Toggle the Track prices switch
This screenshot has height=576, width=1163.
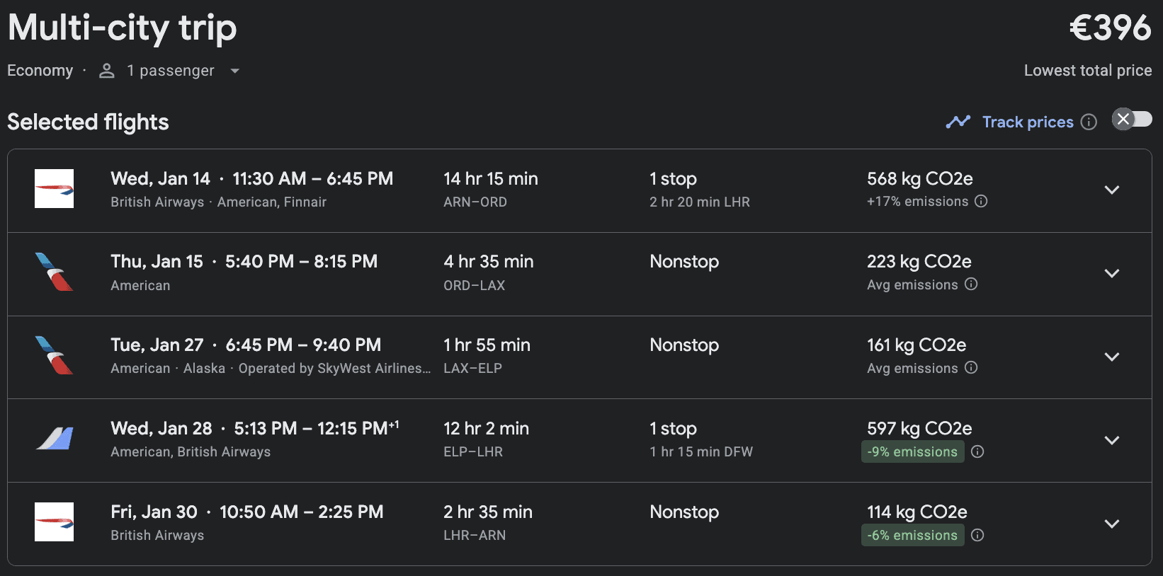1132,119
